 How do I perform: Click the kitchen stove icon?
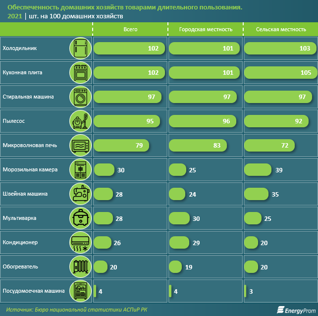[80, 73]
